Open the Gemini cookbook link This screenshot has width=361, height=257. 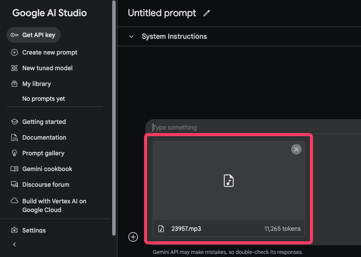(x=47, y=169)
